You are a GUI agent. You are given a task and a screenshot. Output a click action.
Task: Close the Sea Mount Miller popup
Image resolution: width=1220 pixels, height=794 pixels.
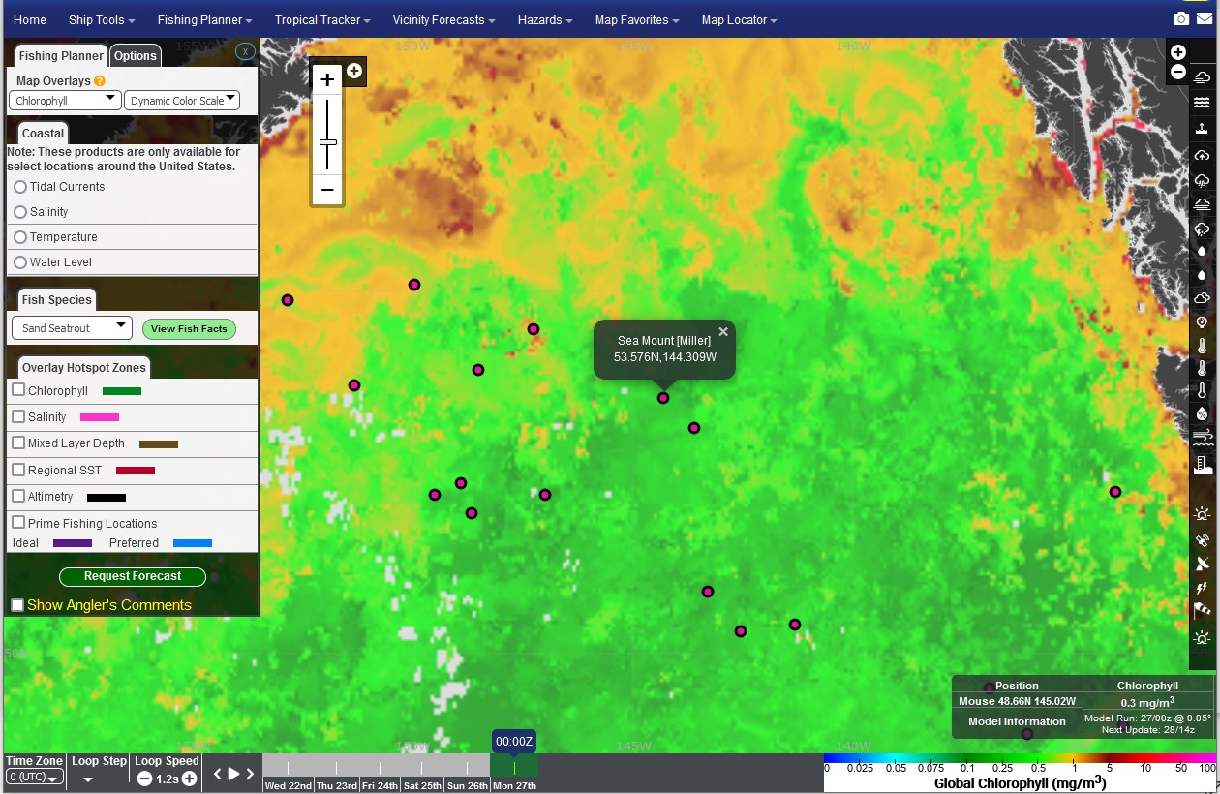point(723,331)
